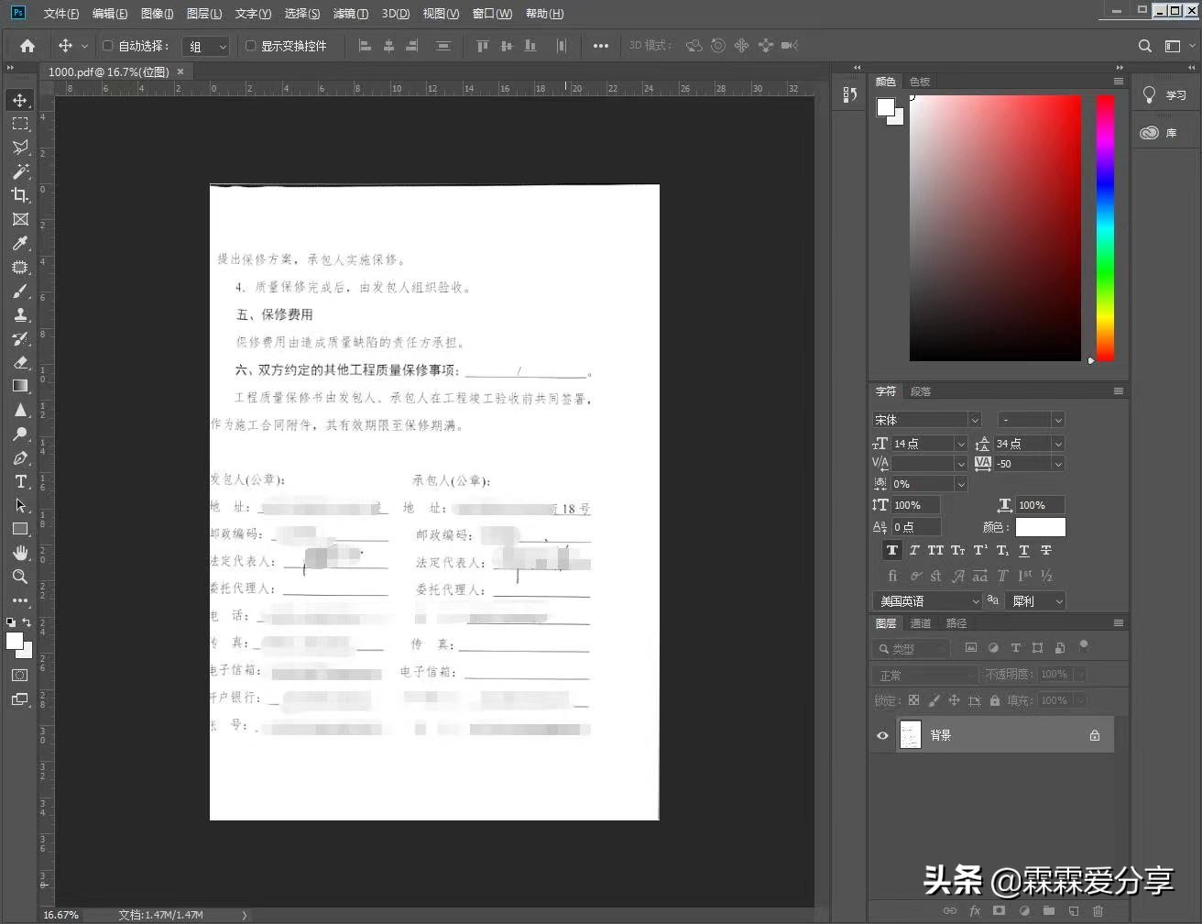Select the Crop tool
Image resolution: width=1202 pixels, height=924 pixels.
(x=20, y=195)
